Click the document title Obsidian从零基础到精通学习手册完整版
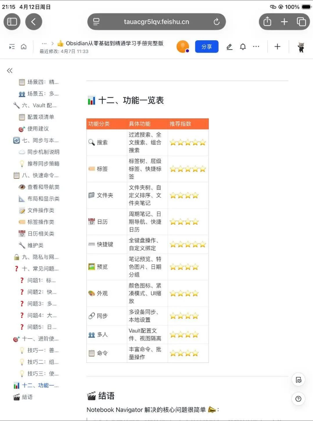Screen dimensions: 313x421 coord(115,44)
